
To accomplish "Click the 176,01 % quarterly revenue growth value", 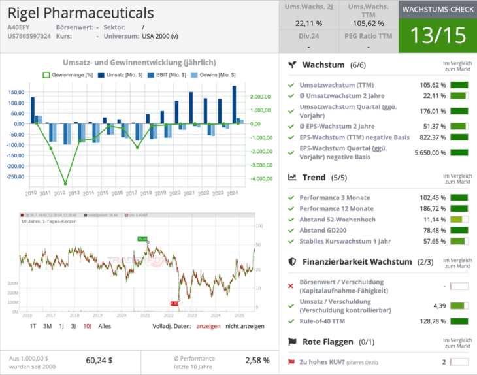I will (x=433, y=111).
